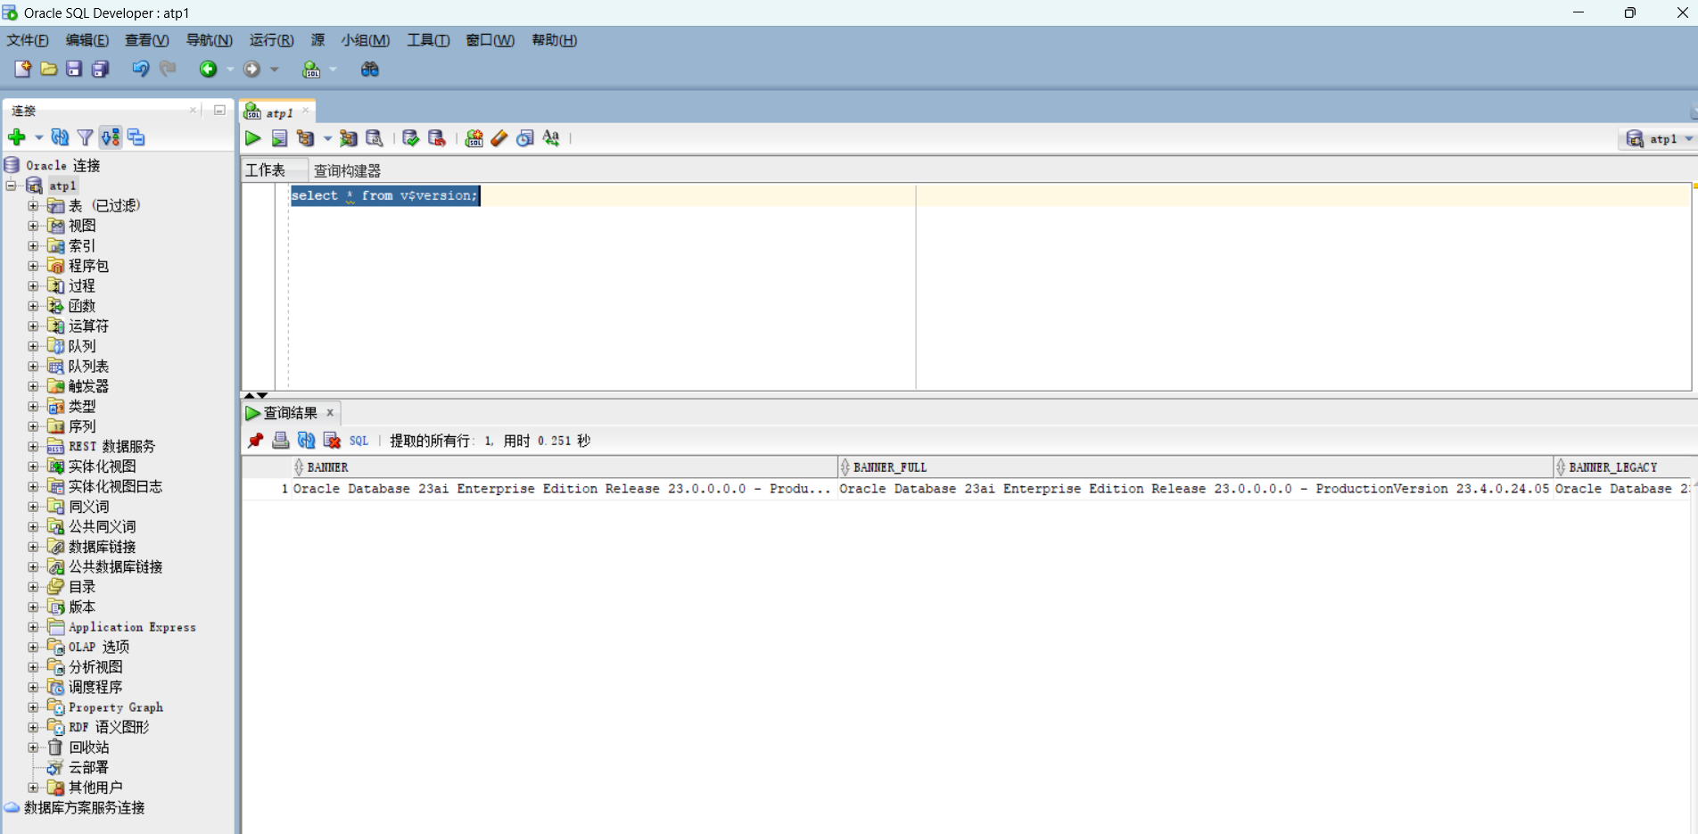Screen dimensions: 1698x834
Task: Expand the 程序包 tree node
Action: [x=33, y=266]
